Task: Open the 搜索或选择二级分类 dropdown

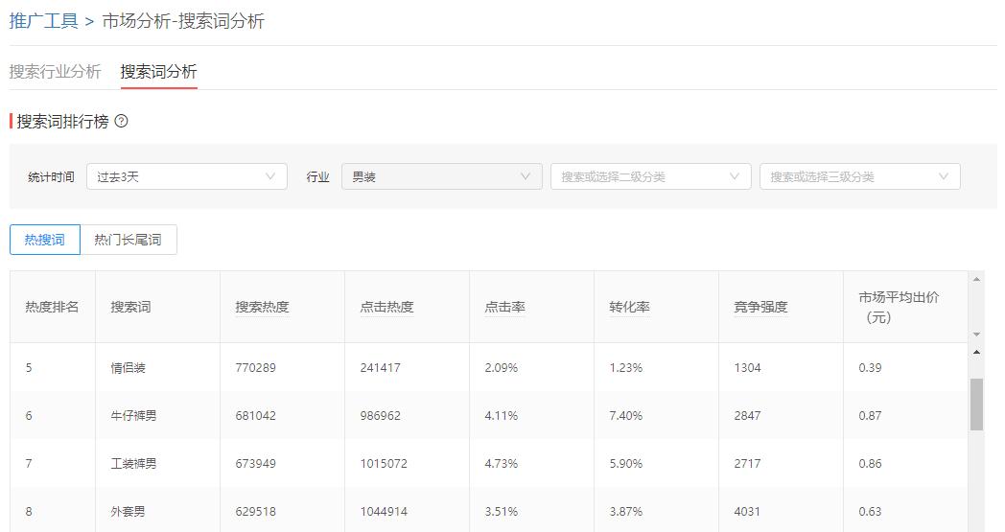Action: [x=649, y=176]
